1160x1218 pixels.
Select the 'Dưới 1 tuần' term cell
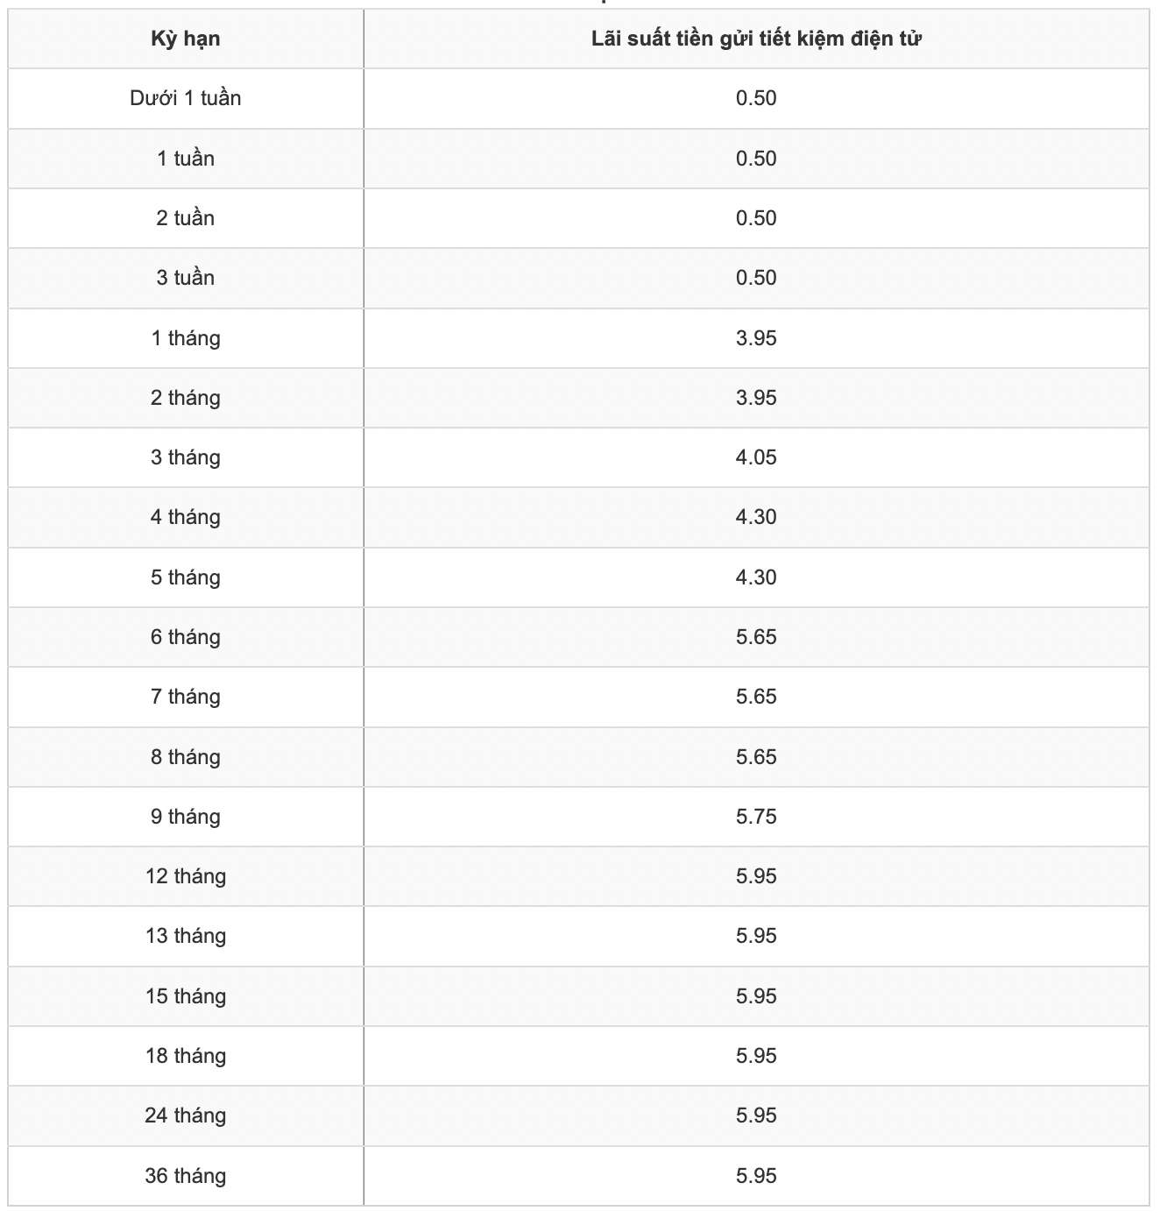[x=186, y=98]
